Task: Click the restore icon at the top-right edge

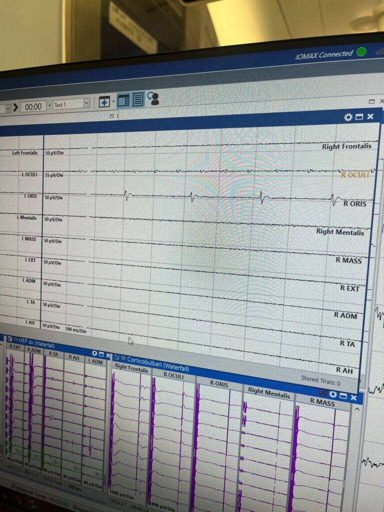Action: click(x=371, y=101)
